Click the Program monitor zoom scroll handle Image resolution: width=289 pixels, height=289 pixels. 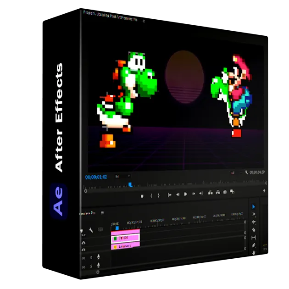click(85, 191)
